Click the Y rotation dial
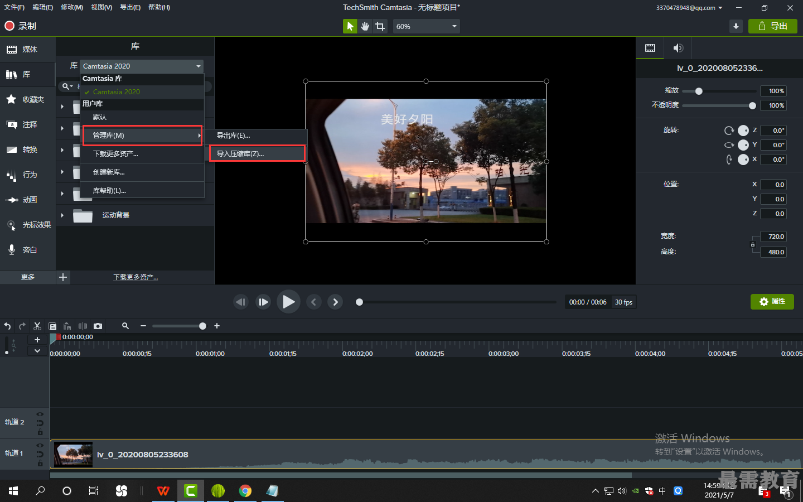The image size is (803, 502). point(743,145)
